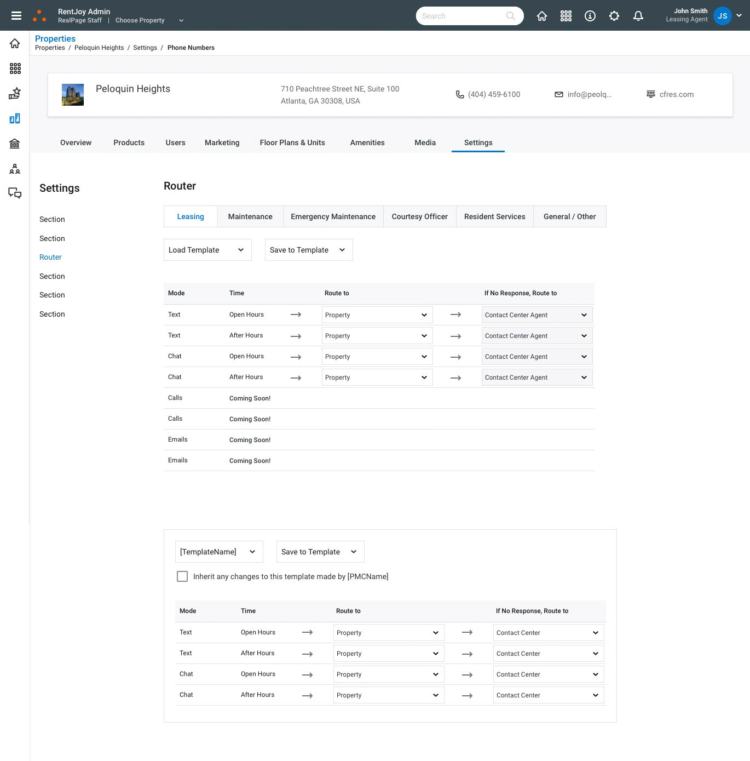
Task: Open the settings gear in the top bar
Action: pos(614,16)
